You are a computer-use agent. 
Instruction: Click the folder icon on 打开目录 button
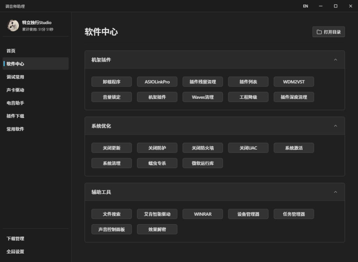[x=319, y=32]
